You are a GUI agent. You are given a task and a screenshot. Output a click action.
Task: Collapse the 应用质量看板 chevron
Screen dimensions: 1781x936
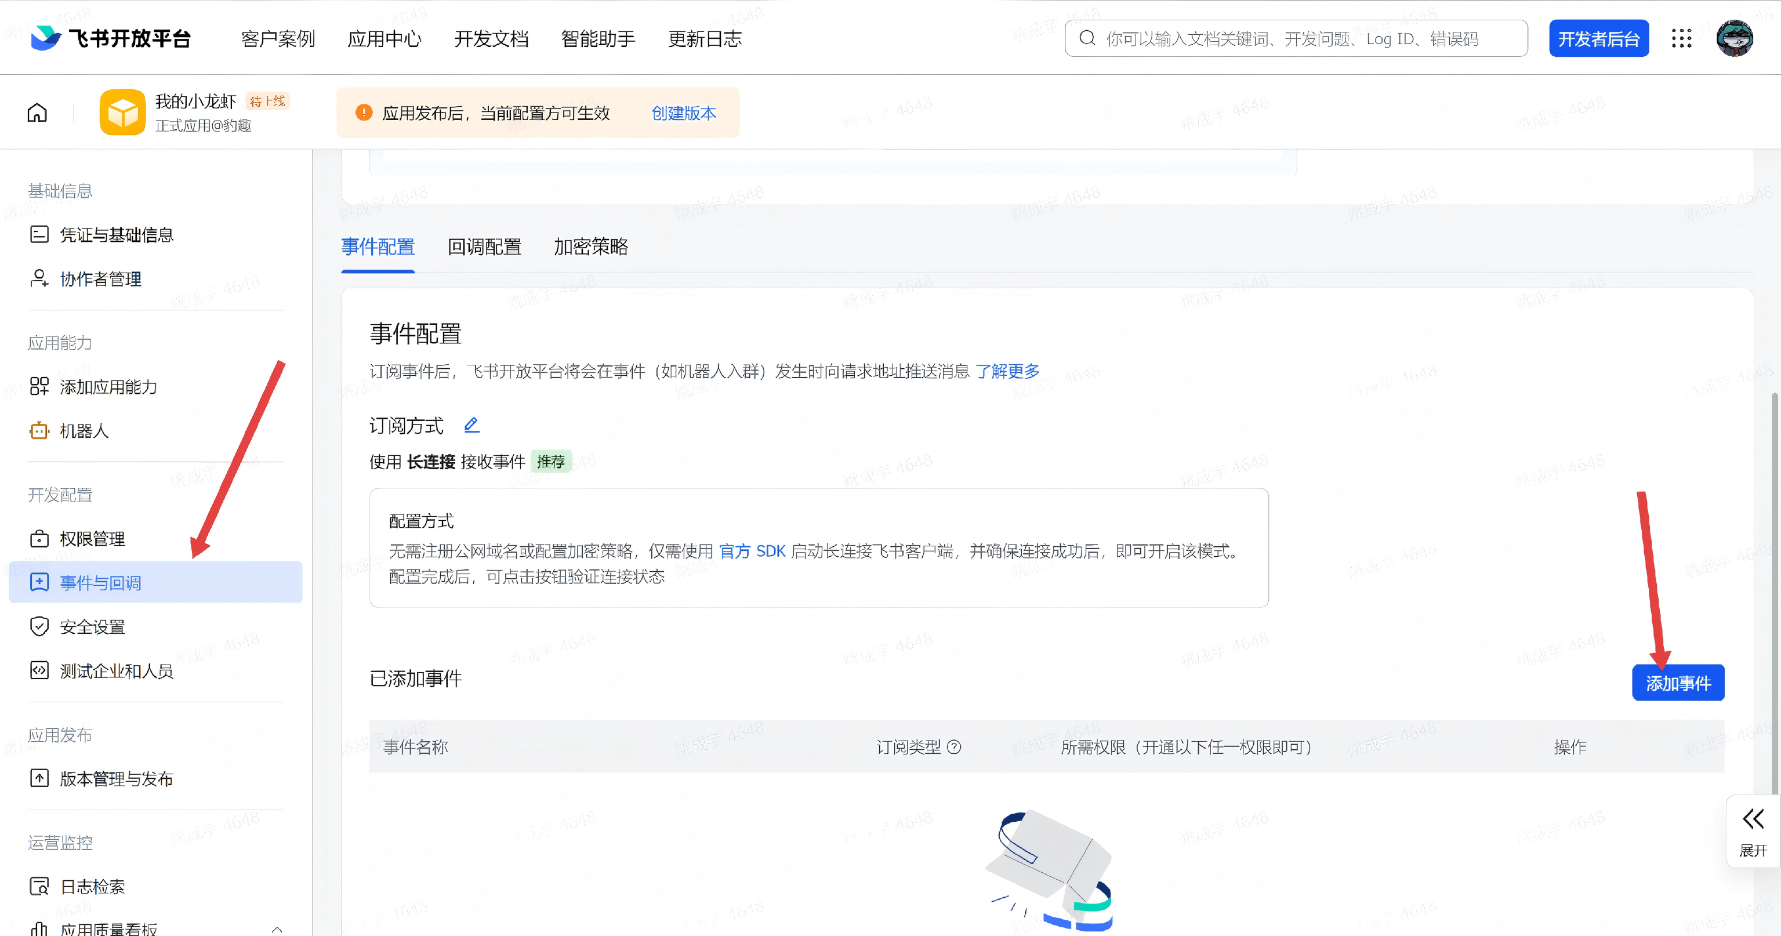[x=277, y=929]
